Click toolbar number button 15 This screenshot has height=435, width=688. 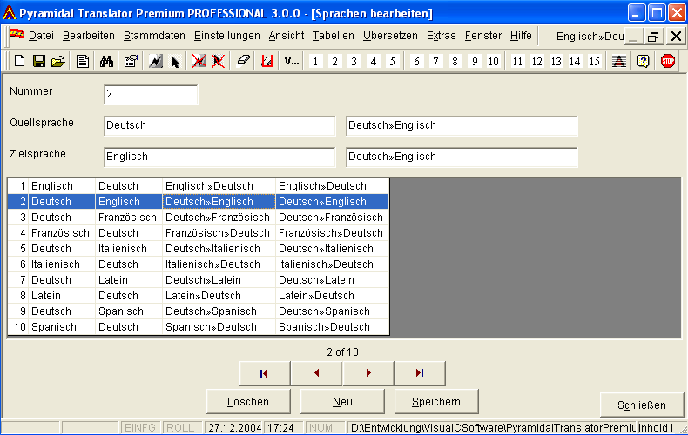click(594, 62)
